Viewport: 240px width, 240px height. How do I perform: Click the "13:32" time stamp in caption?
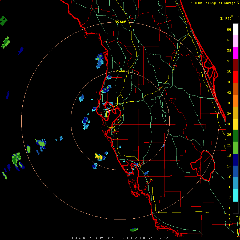pos(162,238)
